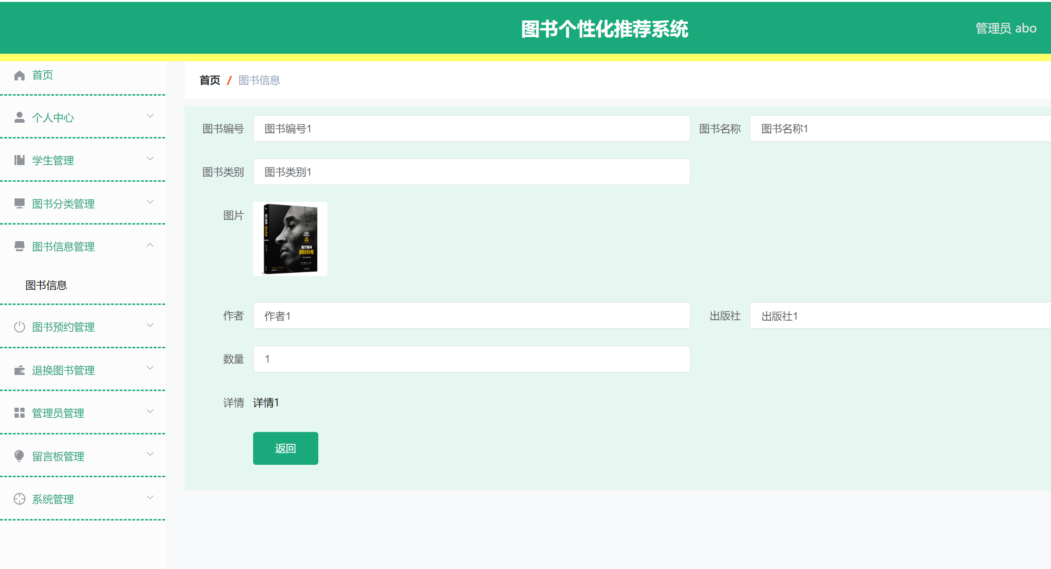Click the 留言板管理 lightbulb icon
The height and width of the screenshot is (569, 1051).
pos(20,456)
